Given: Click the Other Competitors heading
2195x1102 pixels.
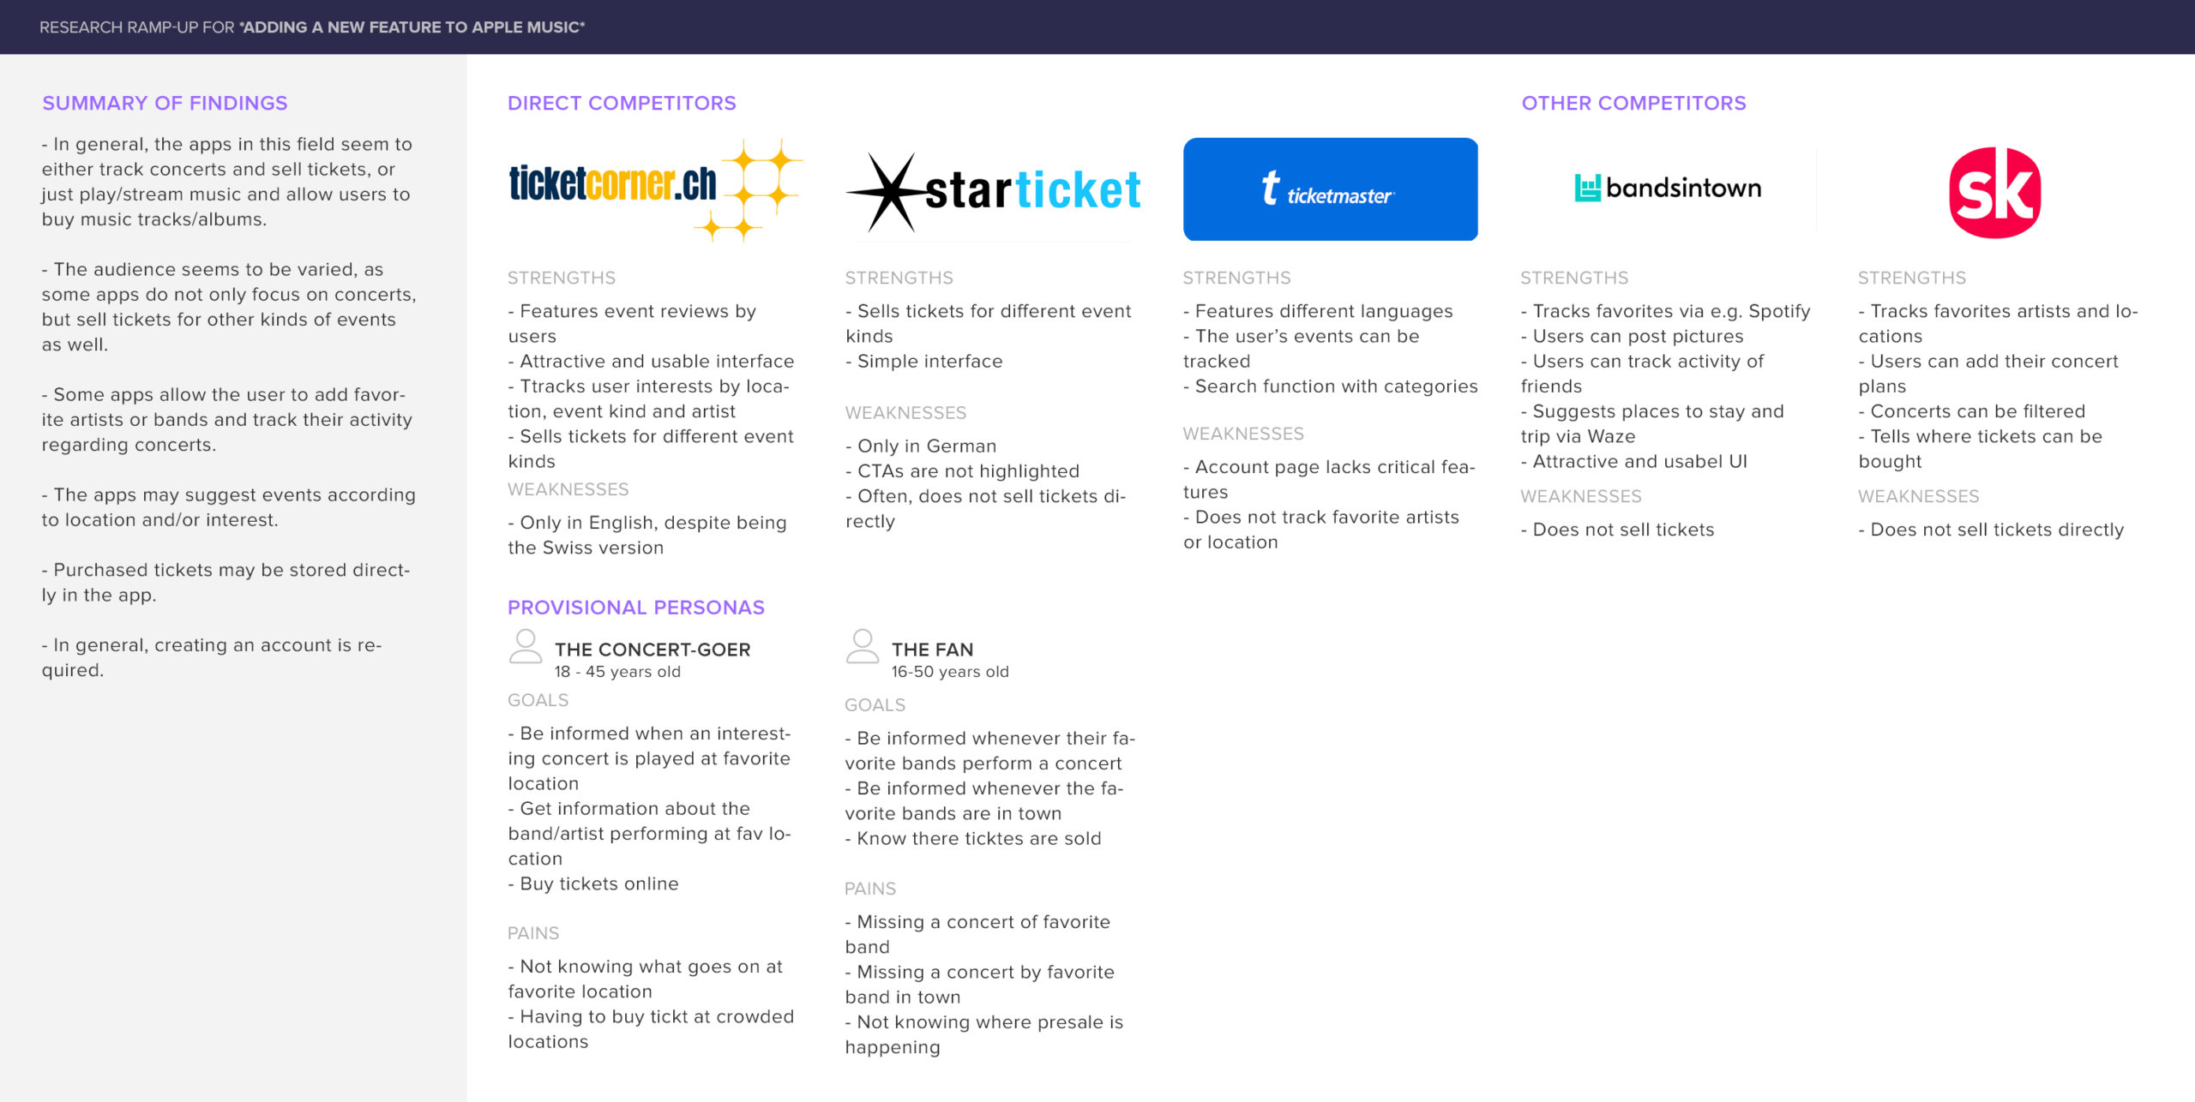Looking at the screenshot, I should pyautogui.click(x=1633, y=103).
